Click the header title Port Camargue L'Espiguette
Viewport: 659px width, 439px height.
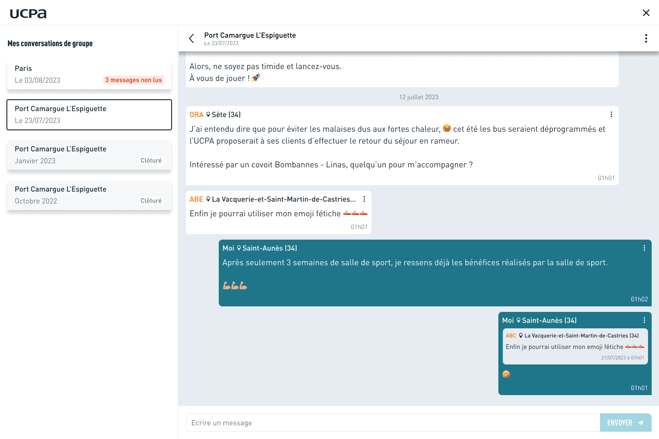[250, 35]
